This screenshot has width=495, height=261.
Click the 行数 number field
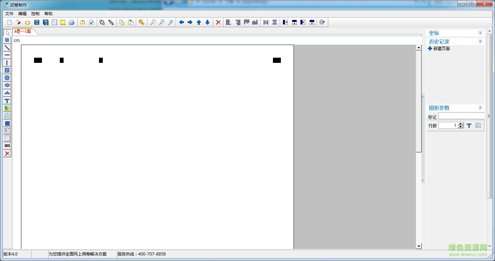click(448, 125)
